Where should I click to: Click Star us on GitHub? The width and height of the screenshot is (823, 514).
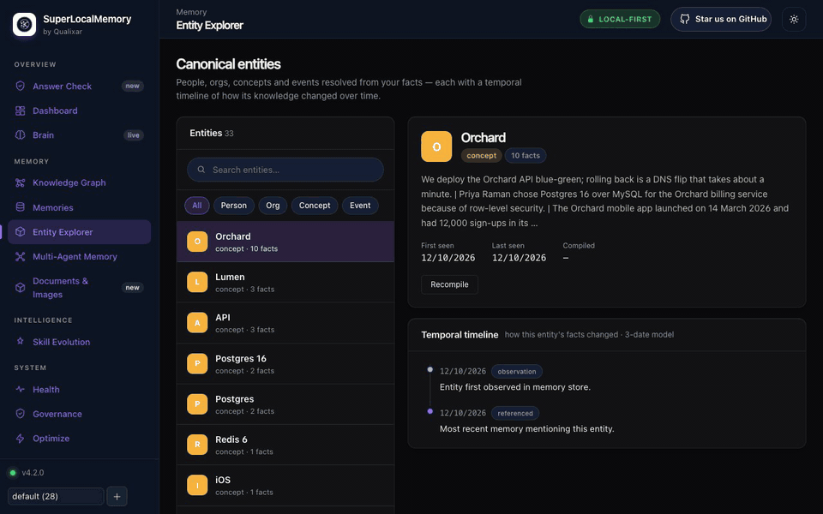tap(721, 20)
